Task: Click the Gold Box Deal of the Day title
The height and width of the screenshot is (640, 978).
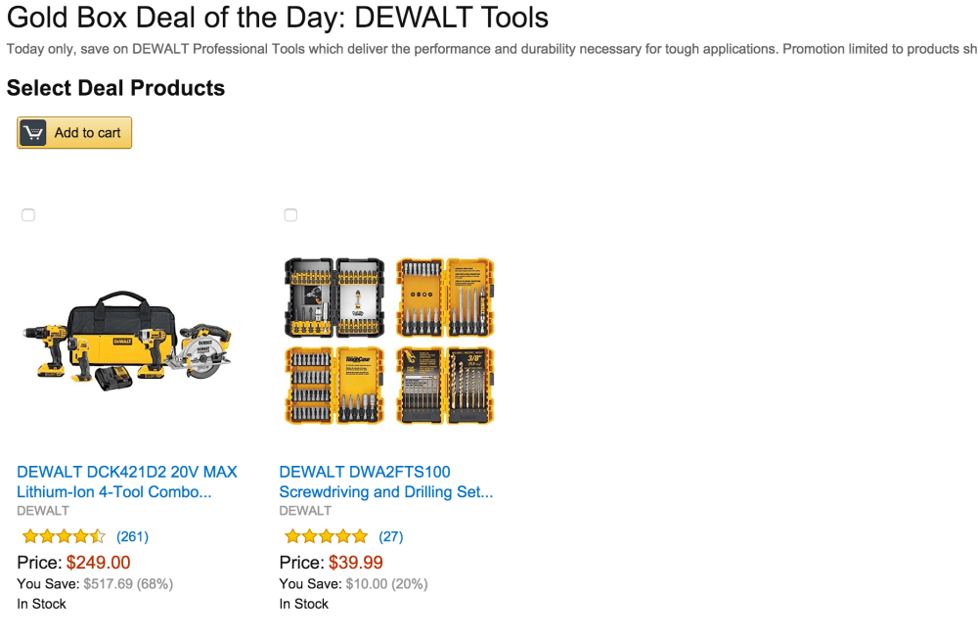Action: pos(278,18)
